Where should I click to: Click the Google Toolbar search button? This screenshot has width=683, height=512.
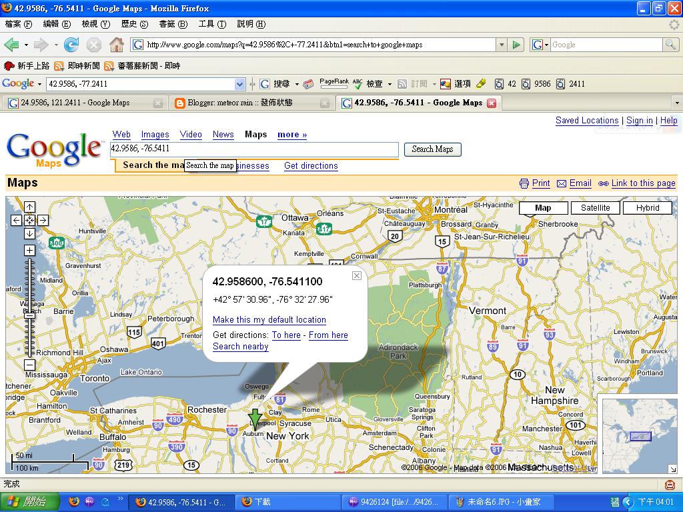click(x=275, y=83)
